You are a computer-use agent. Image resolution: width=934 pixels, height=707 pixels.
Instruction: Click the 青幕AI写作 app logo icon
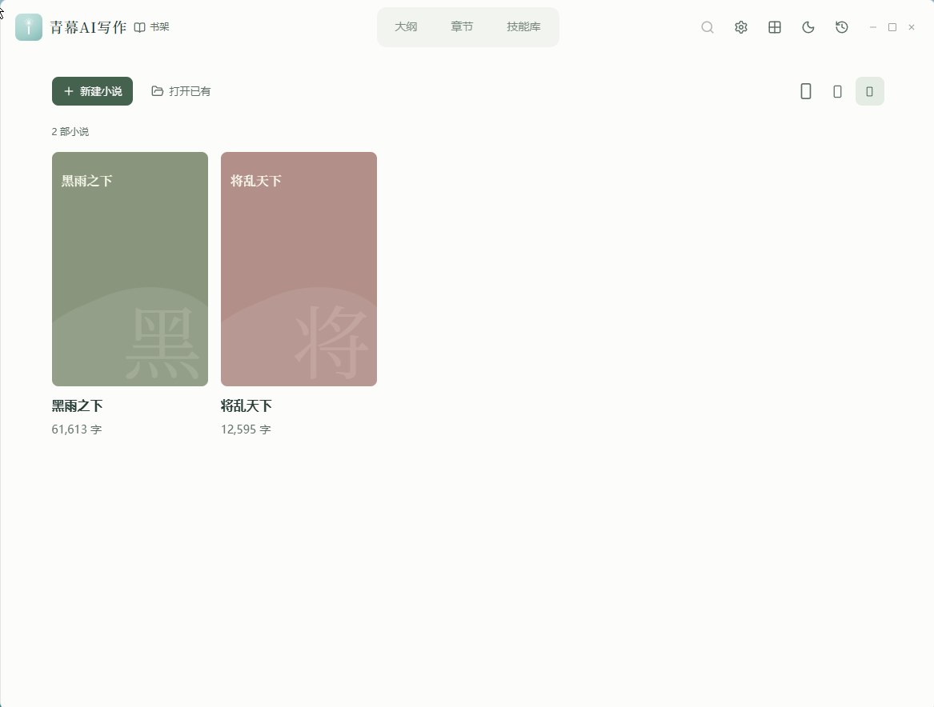pyautogui.click(x=29, y=26)
